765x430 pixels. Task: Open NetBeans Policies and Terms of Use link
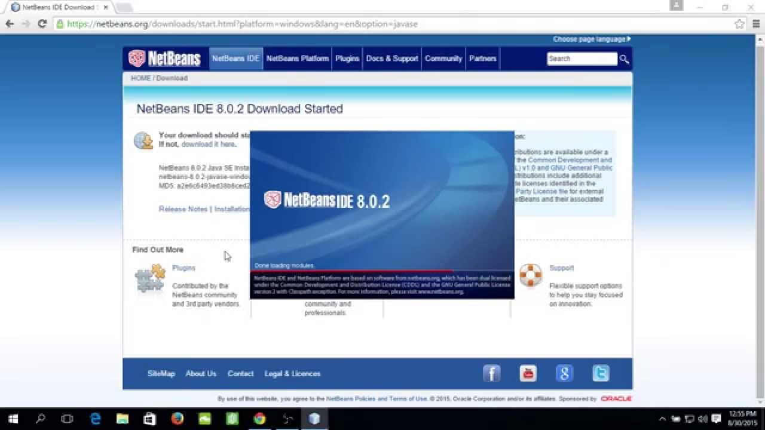click(377, 399)
